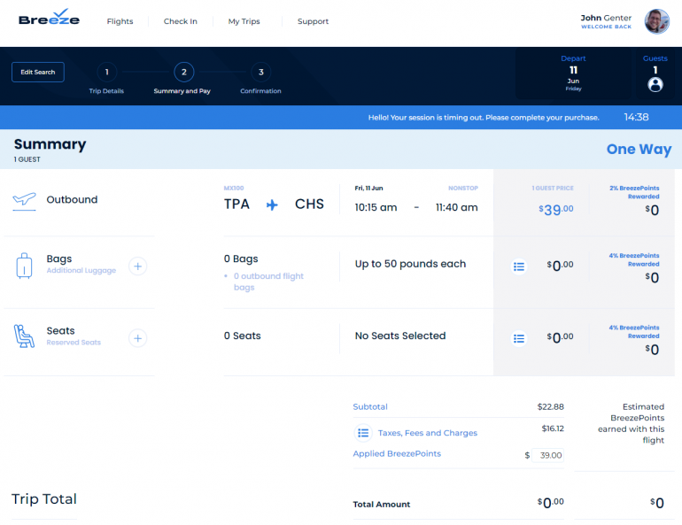Click the outbound airplane icon
This screenshot has height=525, width=682.
24,200
